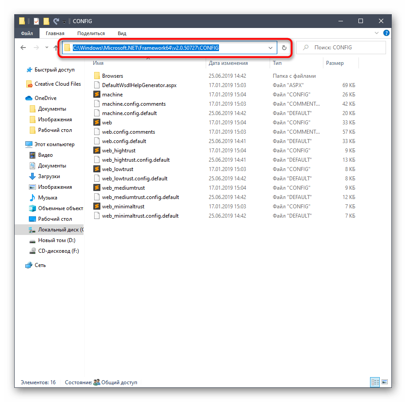Screen dimensions: 406x402
Task: Open the recent locations dropdown arrow
Action: click(x=47, y=48)
